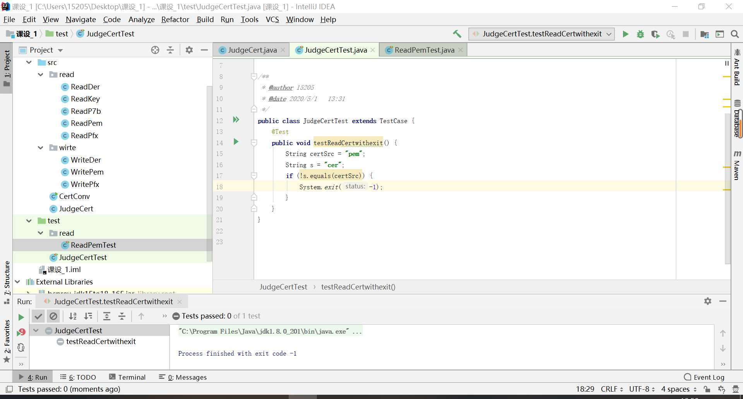Switch to ReadPemTest.java editor tab
743x399 pixels.
click(x=424, y=50)
